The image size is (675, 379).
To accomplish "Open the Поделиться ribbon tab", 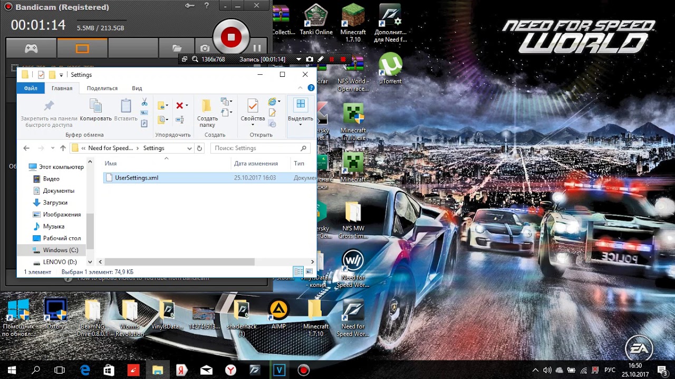I will point(102,88).
